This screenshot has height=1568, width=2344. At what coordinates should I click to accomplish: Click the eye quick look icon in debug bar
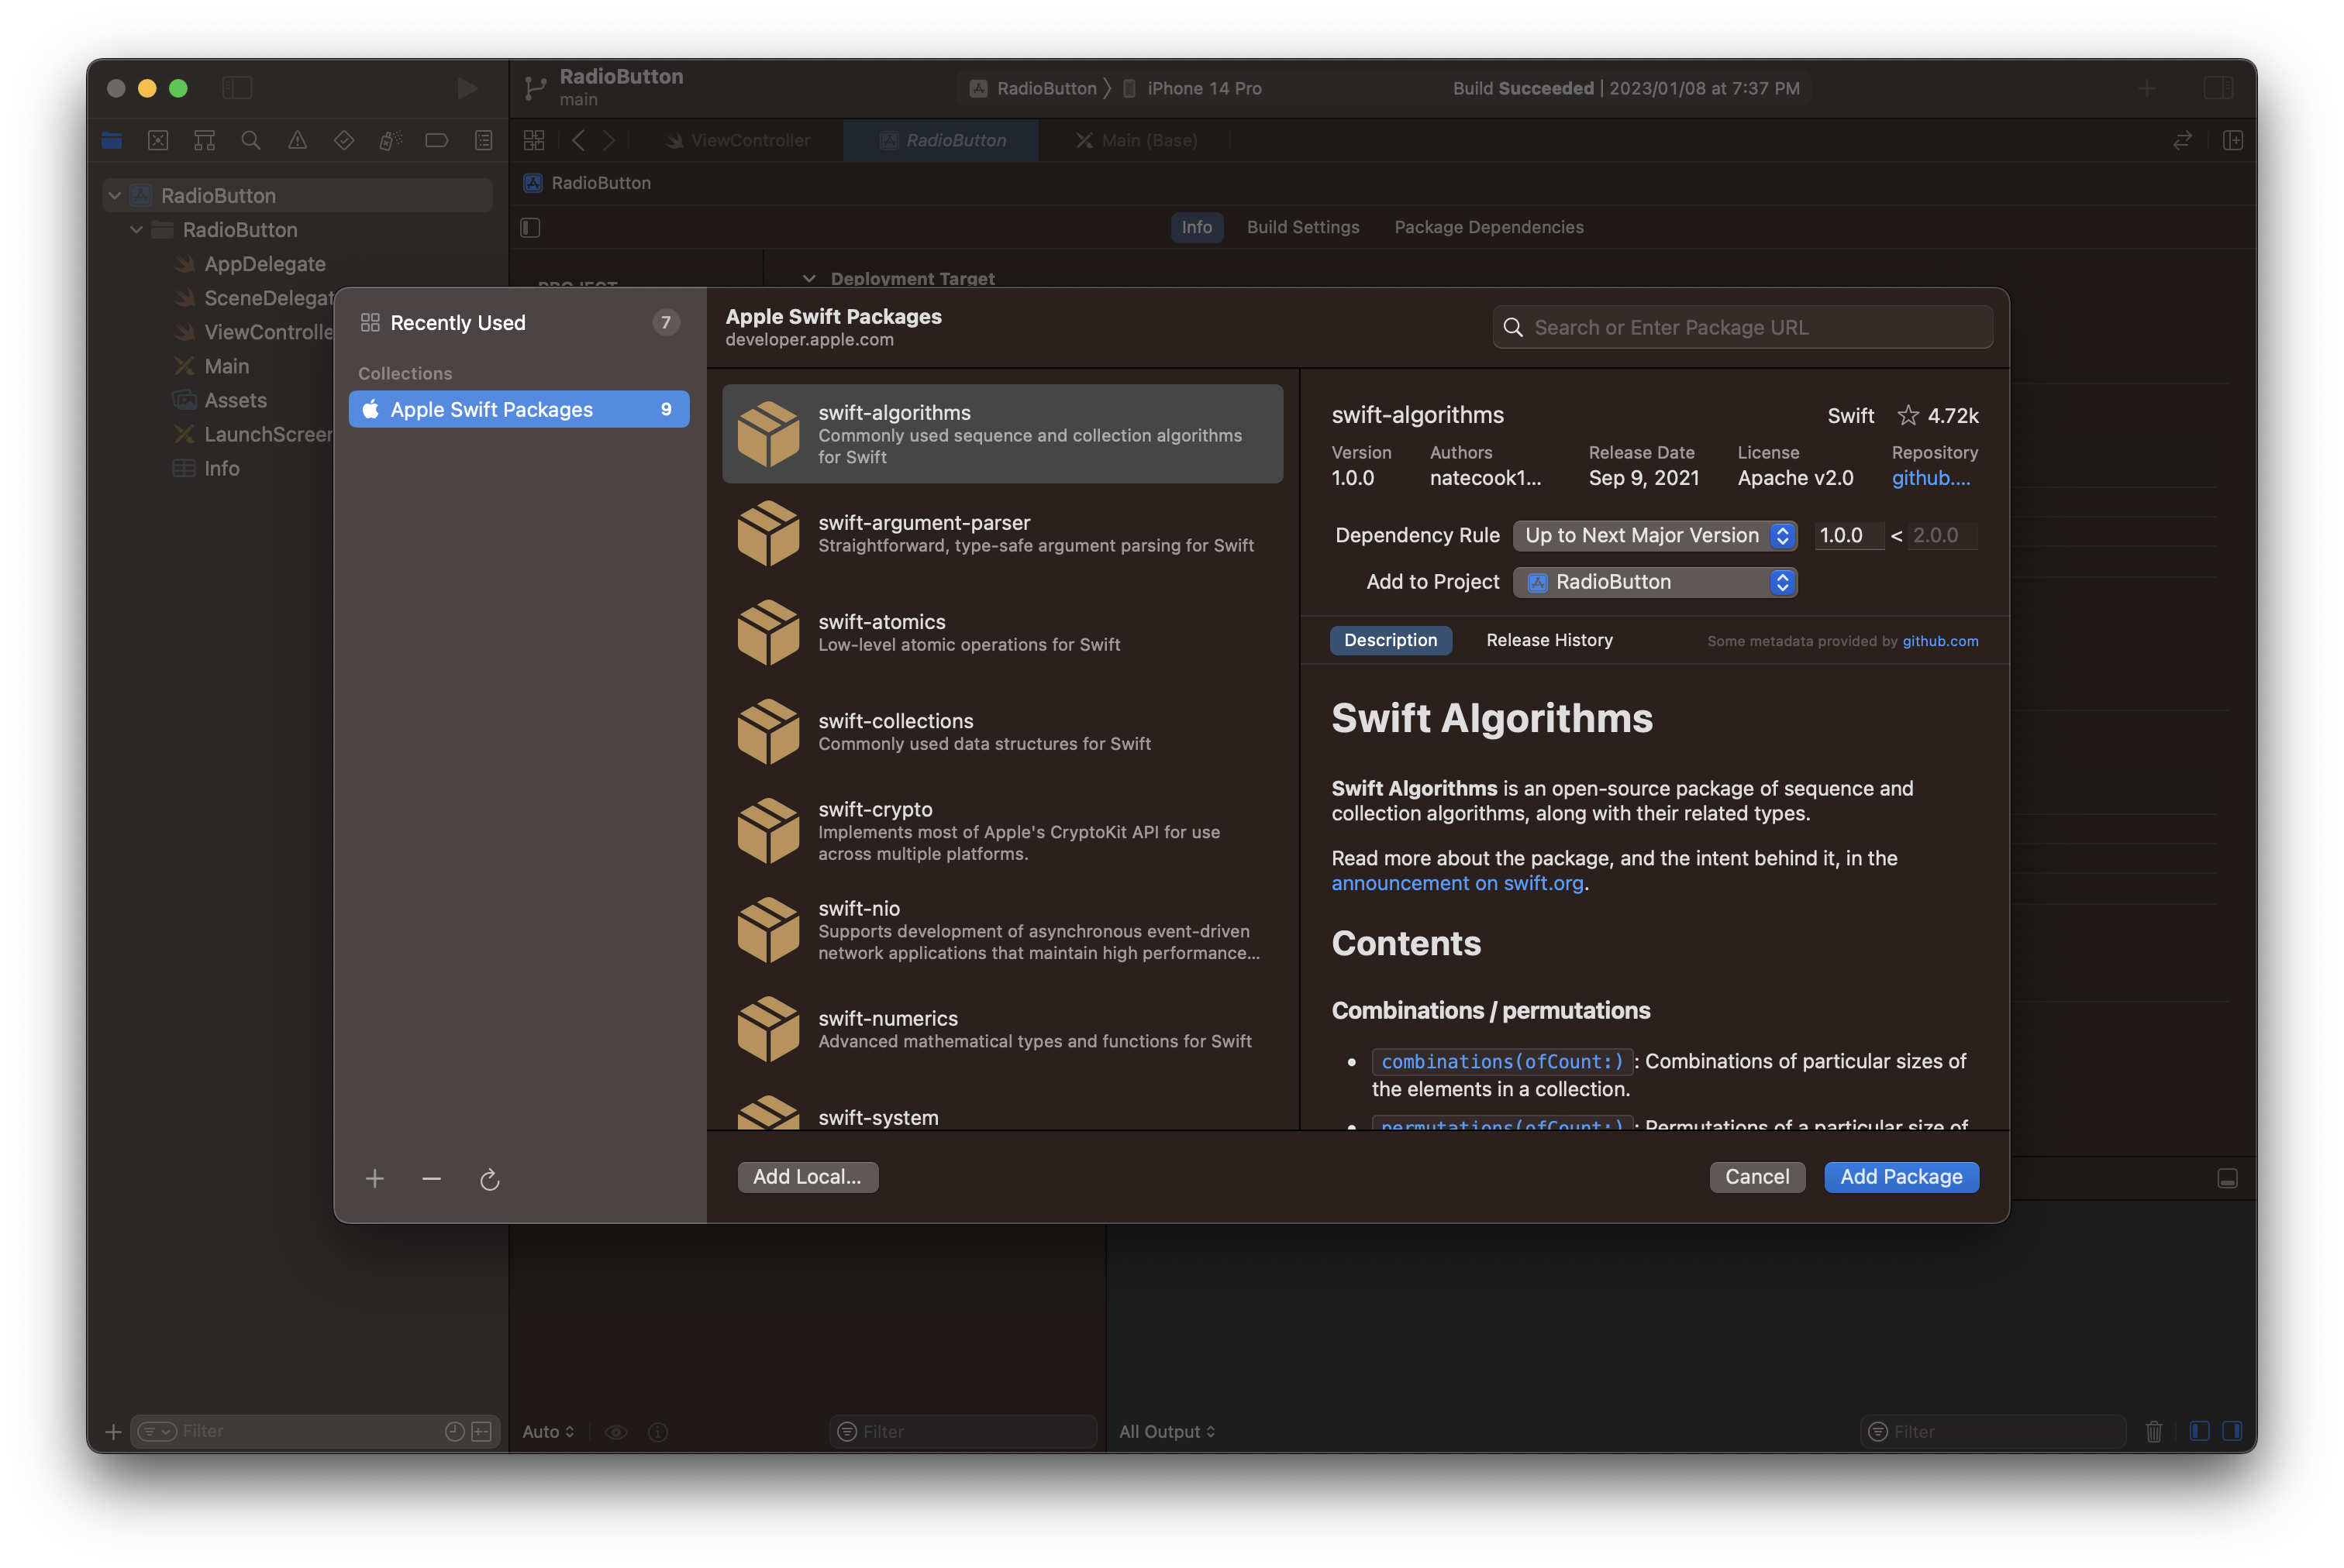coord(616,1432)
